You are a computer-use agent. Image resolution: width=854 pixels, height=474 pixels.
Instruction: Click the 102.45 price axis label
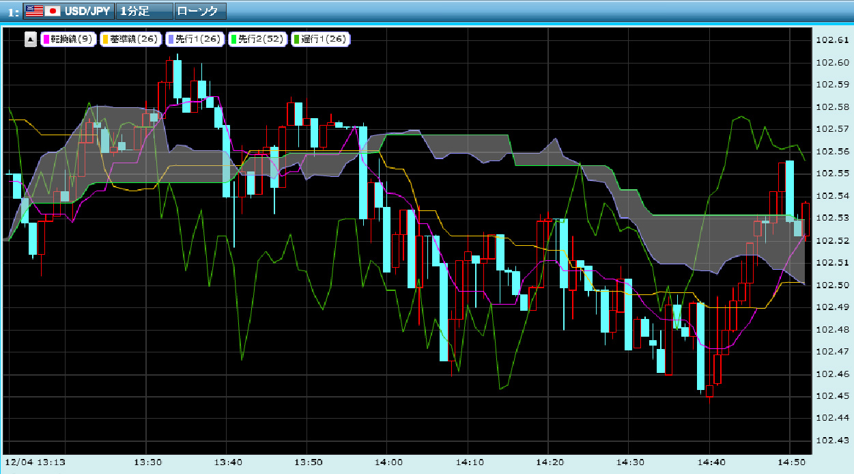(x=832, y=395)
